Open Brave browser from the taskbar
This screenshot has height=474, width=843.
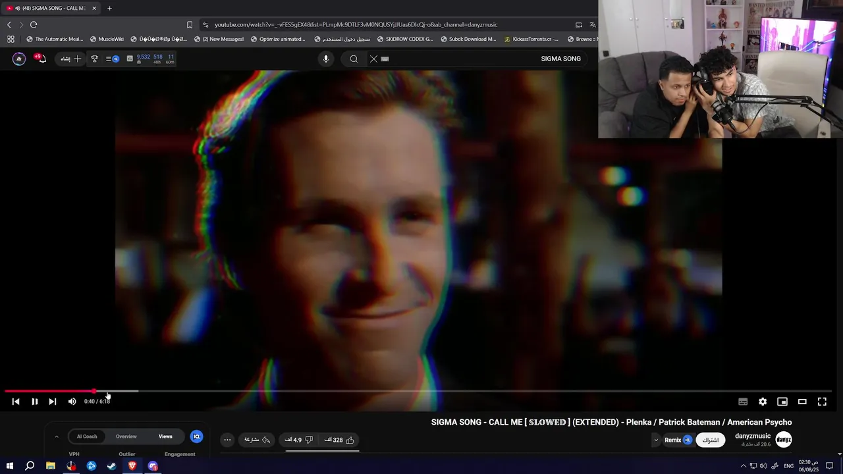tap(132, 466)
